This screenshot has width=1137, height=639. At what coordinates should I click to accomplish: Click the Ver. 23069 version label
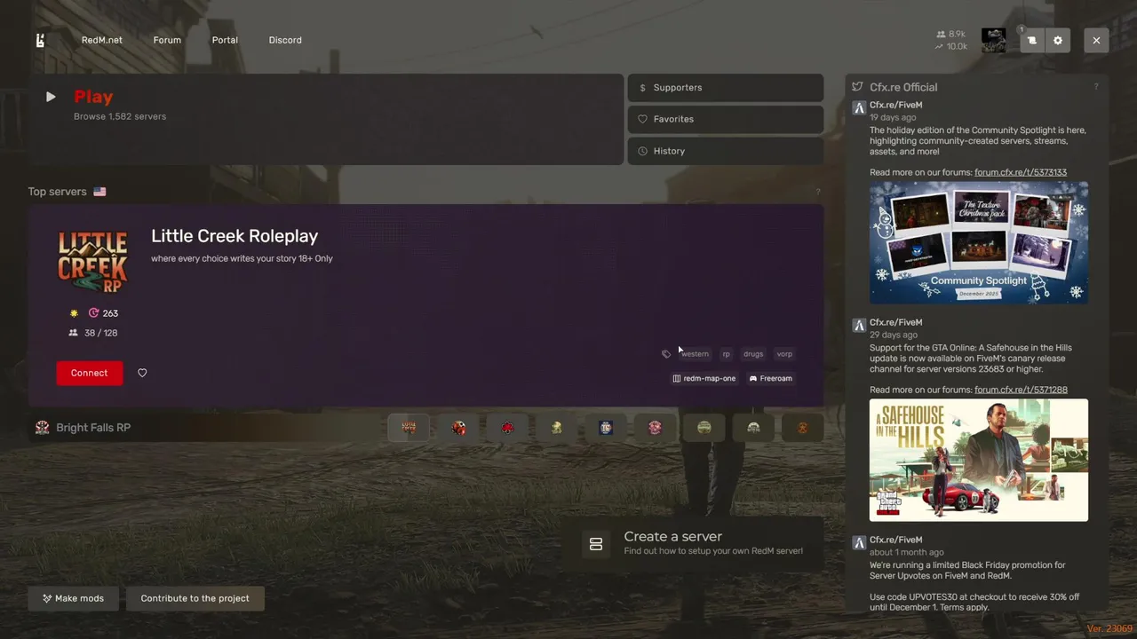[1110, 628]
